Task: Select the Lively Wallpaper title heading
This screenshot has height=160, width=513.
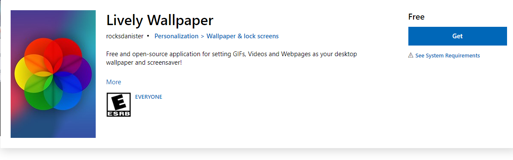Action: [x=160, y=20]
